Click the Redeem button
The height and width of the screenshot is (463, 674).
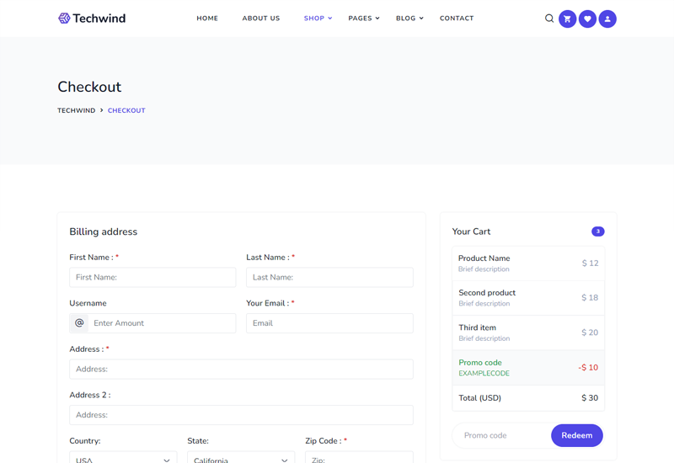click(x=577, y=435)
